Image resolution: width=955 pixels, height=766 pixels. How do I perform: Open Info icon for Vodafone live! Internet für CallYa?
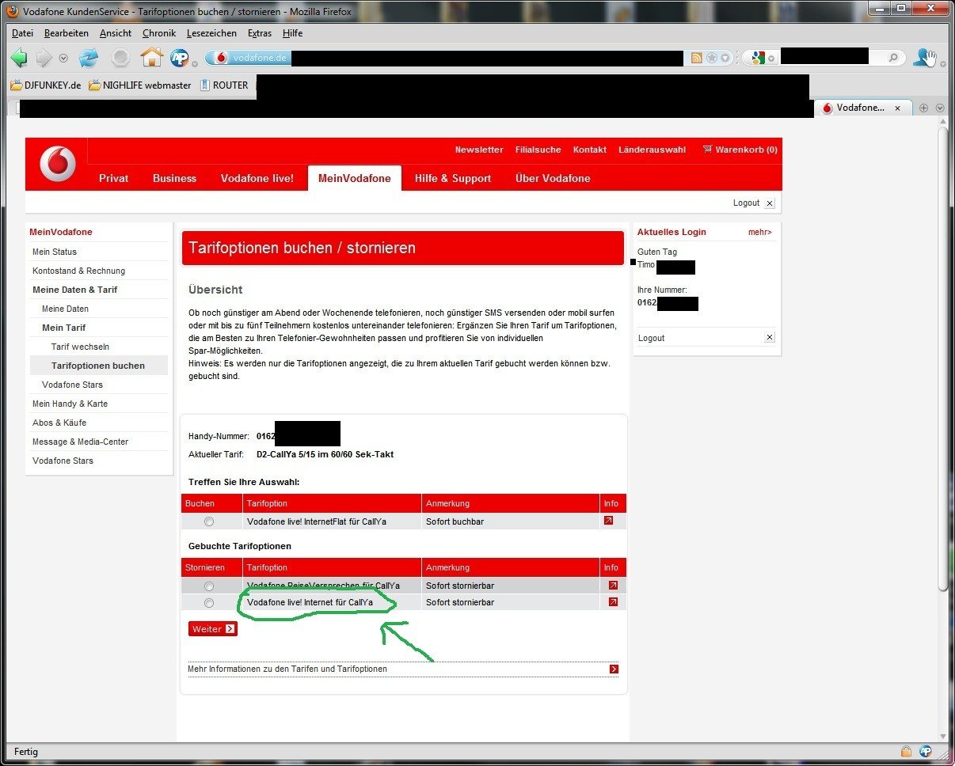coord(613,602)
